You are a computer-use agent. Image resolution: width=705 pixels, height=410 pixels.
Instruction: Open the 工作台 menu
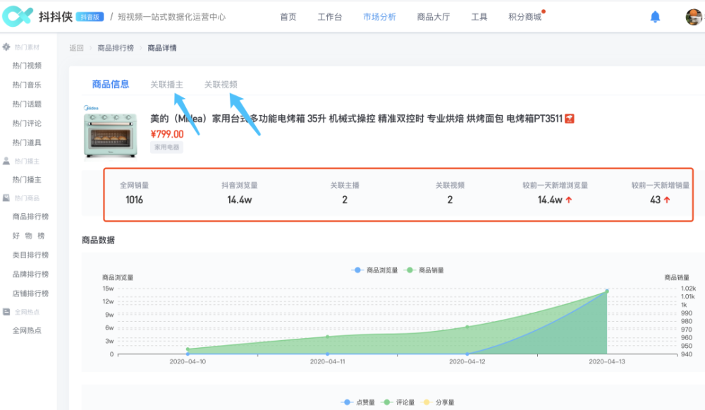click(x=329, y=17)
